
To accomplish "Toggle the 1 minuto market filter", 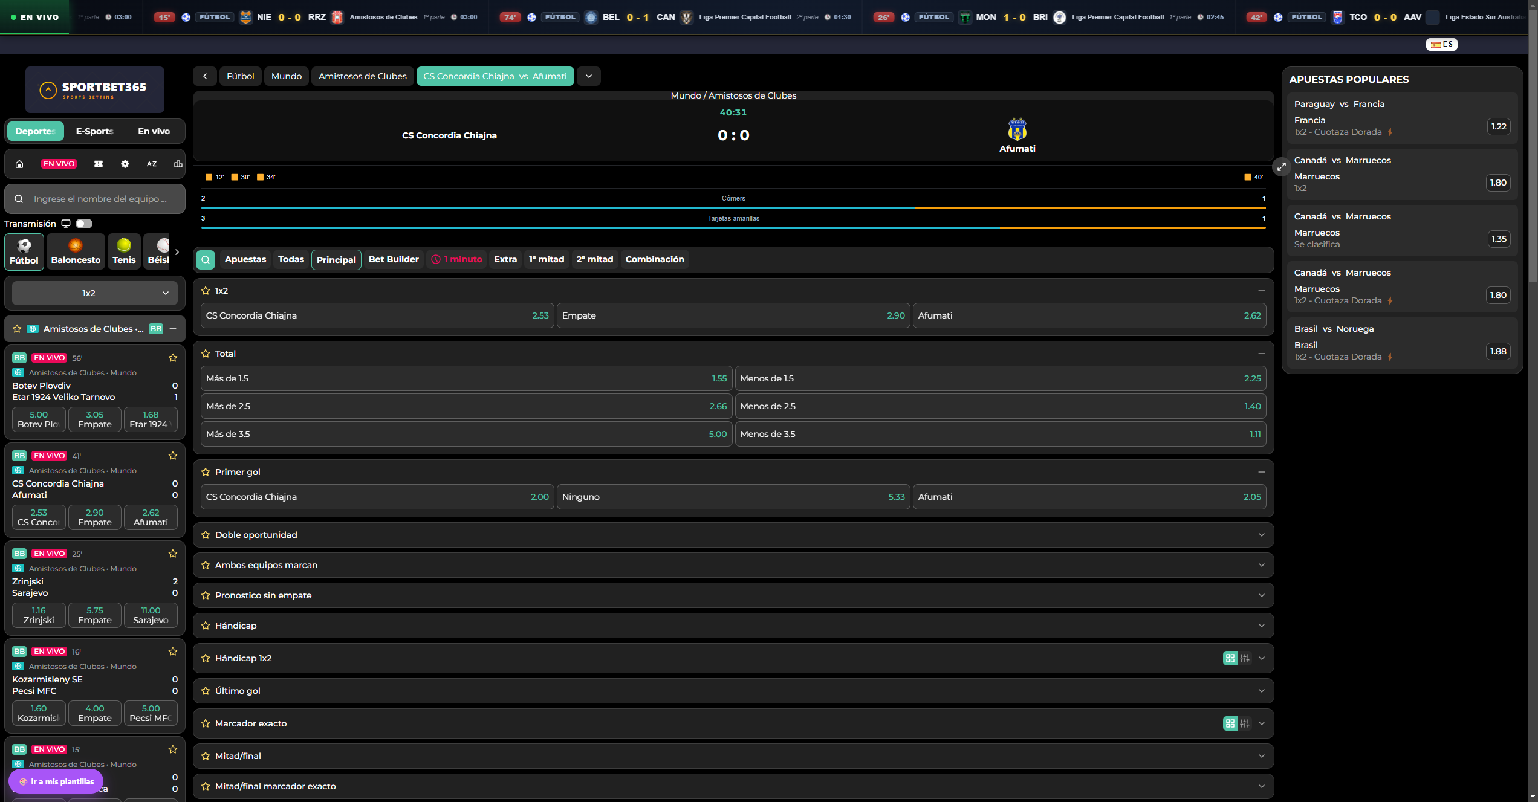I will click(457, 260).
